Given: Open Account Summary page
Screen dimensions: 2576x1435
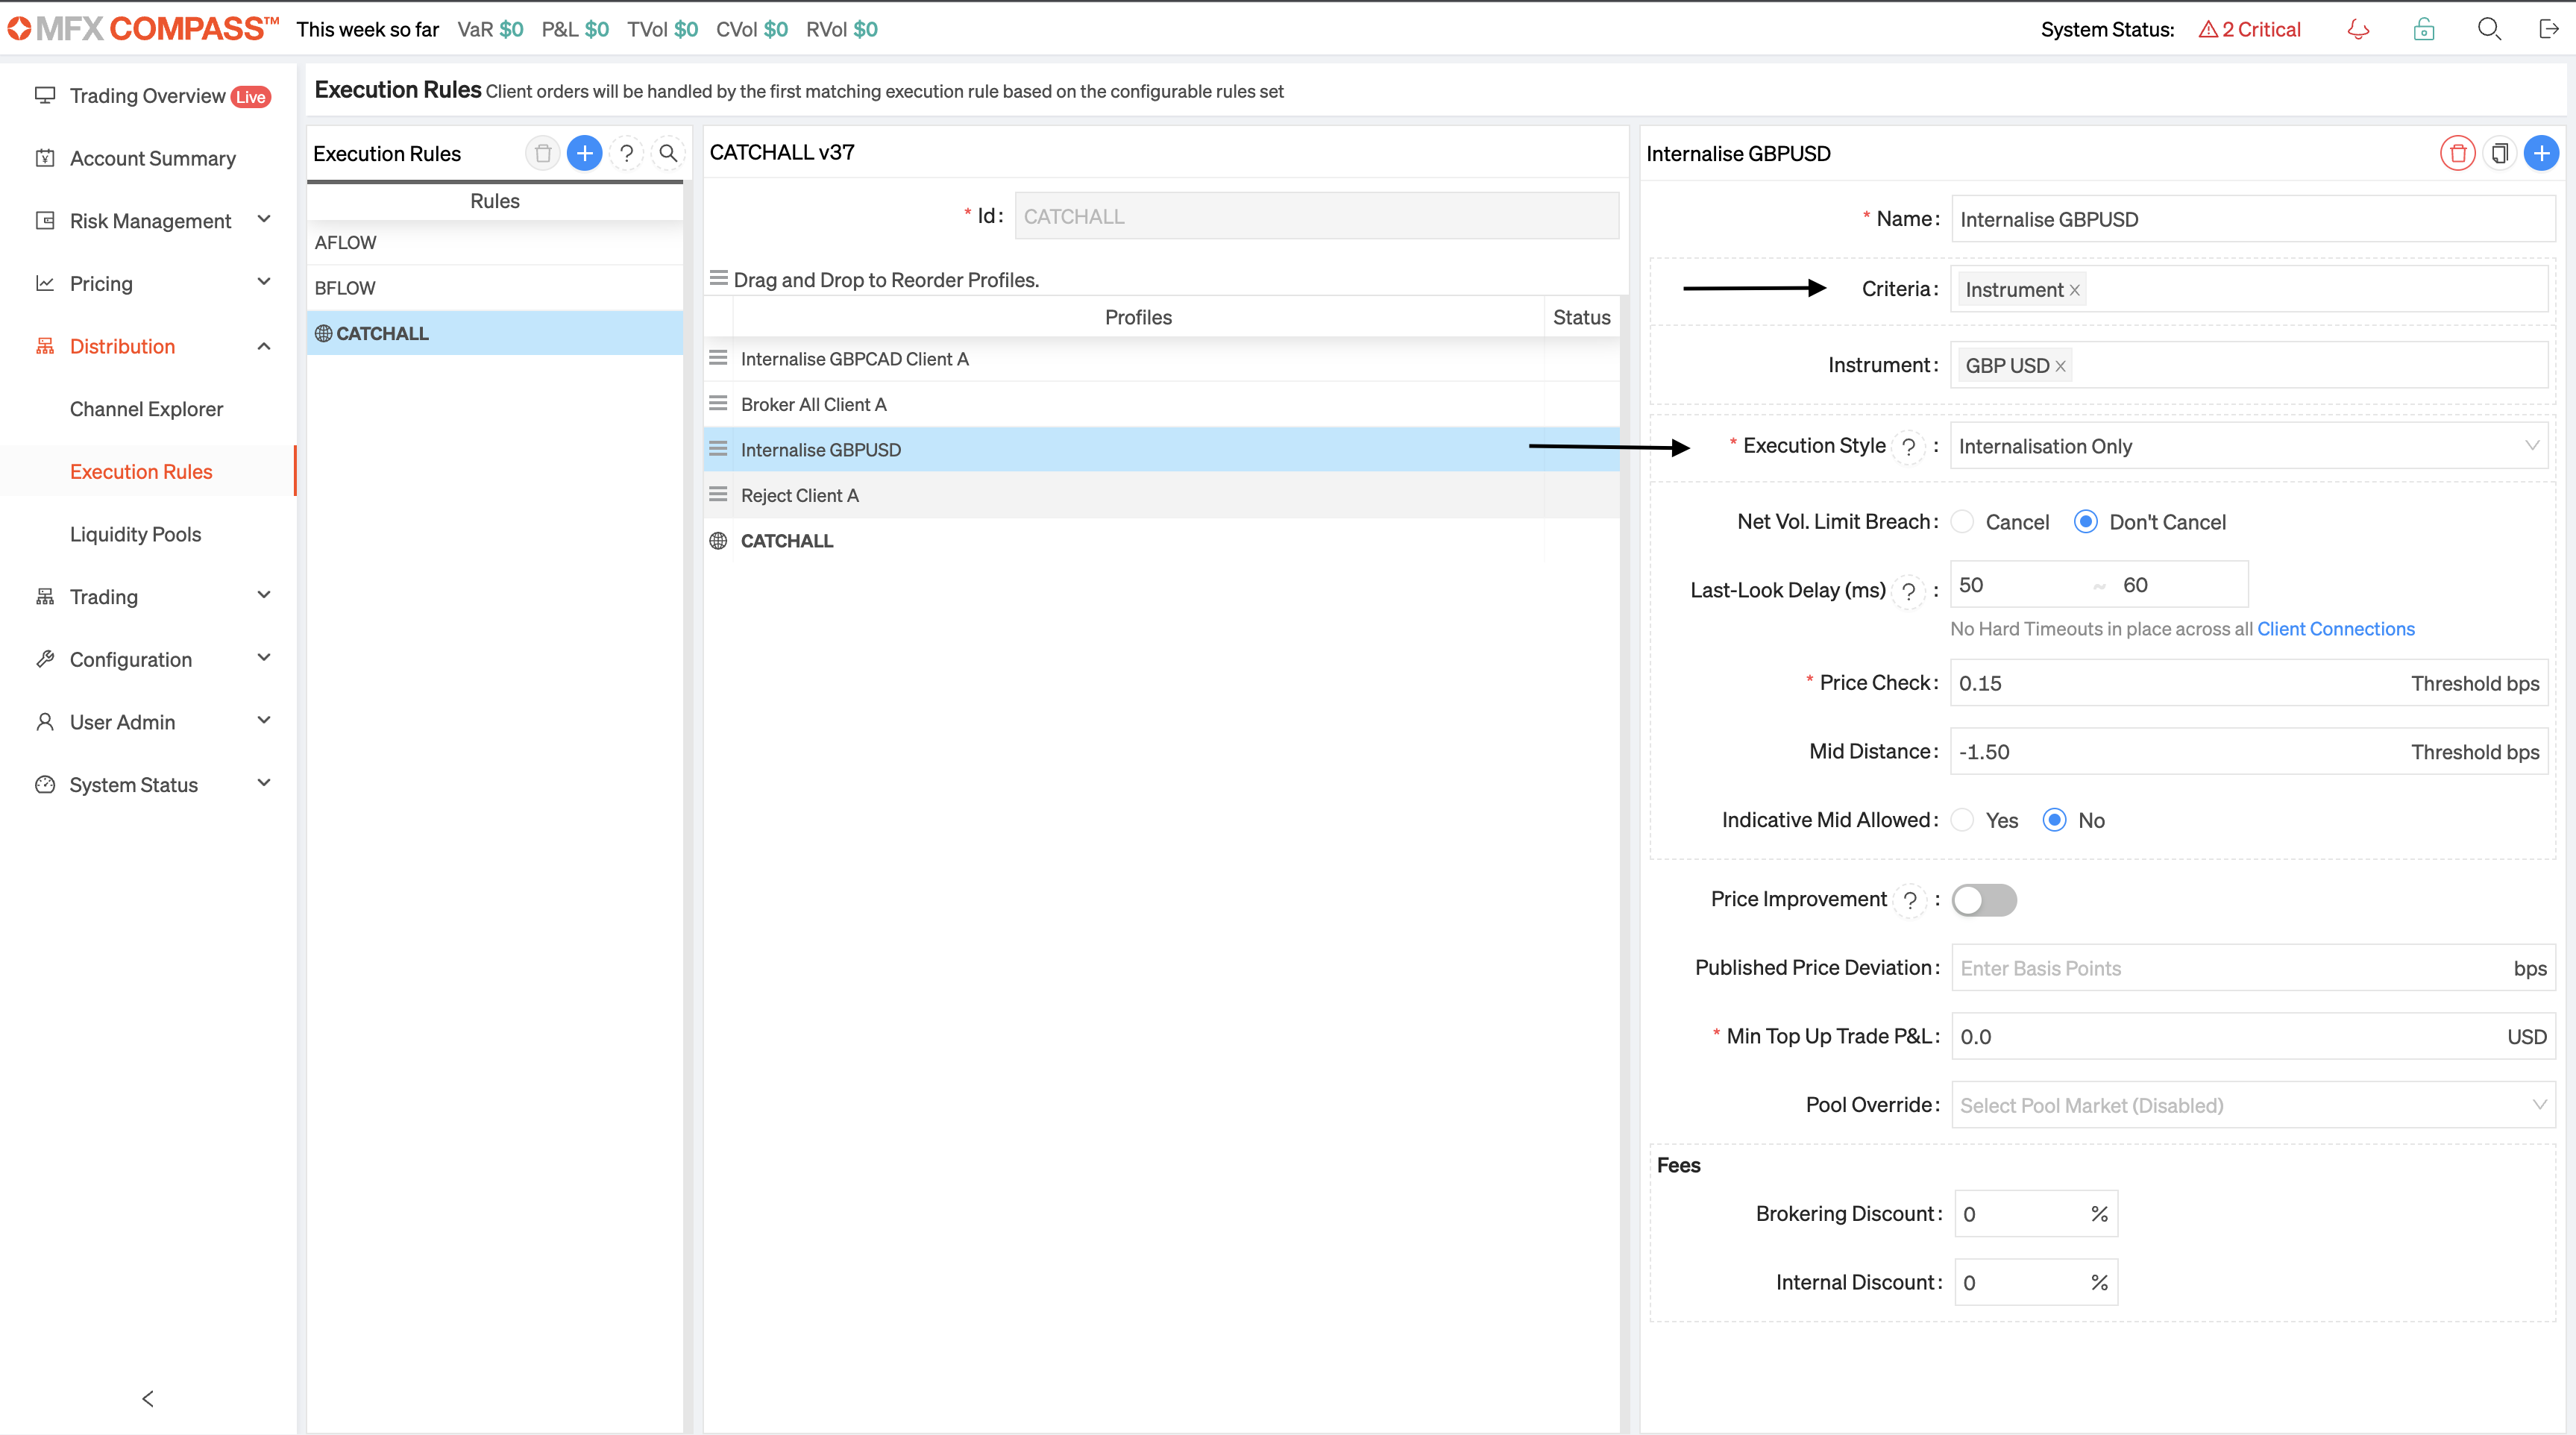Looking at the screenshot, I should (x=153, y=158).
